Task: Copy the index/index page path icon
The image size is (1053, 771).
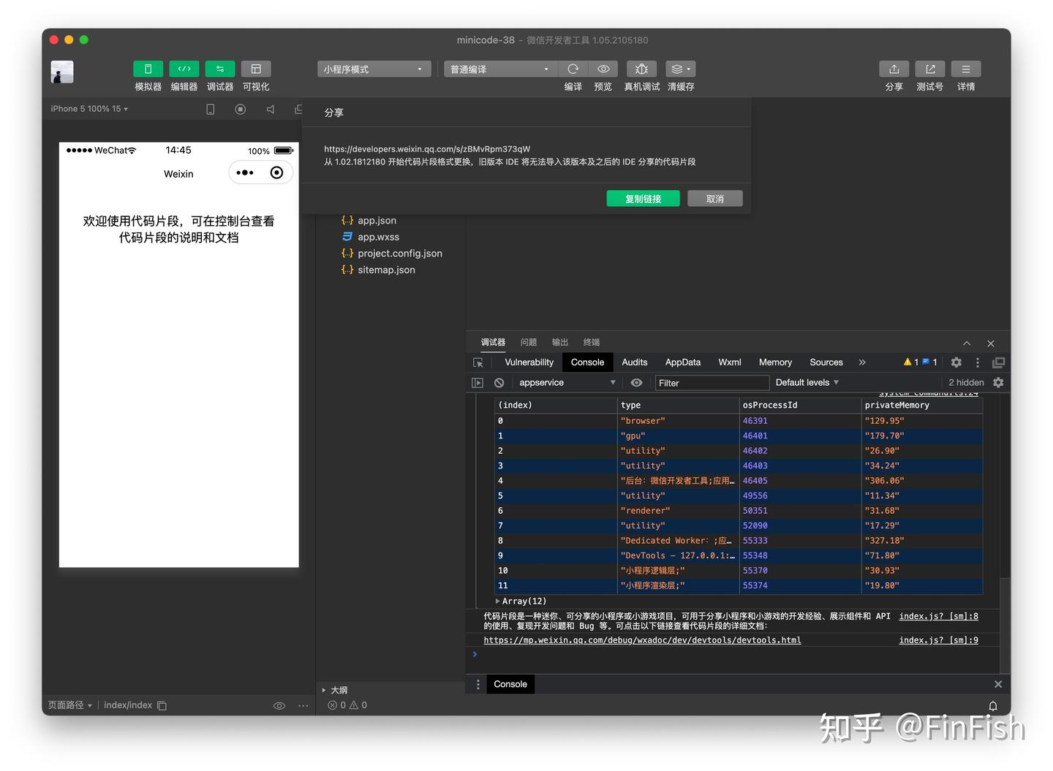Action: (162, 706)
